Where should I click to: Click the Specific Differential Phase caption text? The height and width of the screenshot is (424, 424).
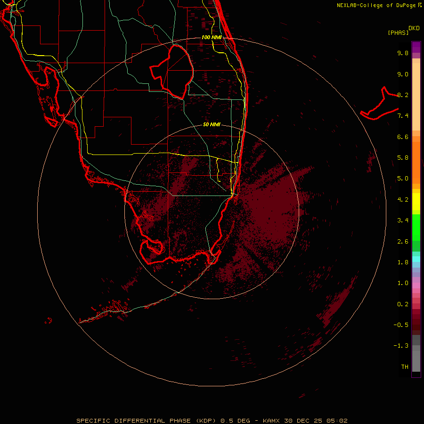tap(147, 421)
